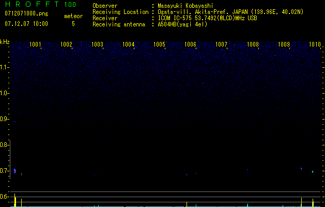Click the 0.9 kHz frequency label
The image size is (325, 207).
[4, 119]
